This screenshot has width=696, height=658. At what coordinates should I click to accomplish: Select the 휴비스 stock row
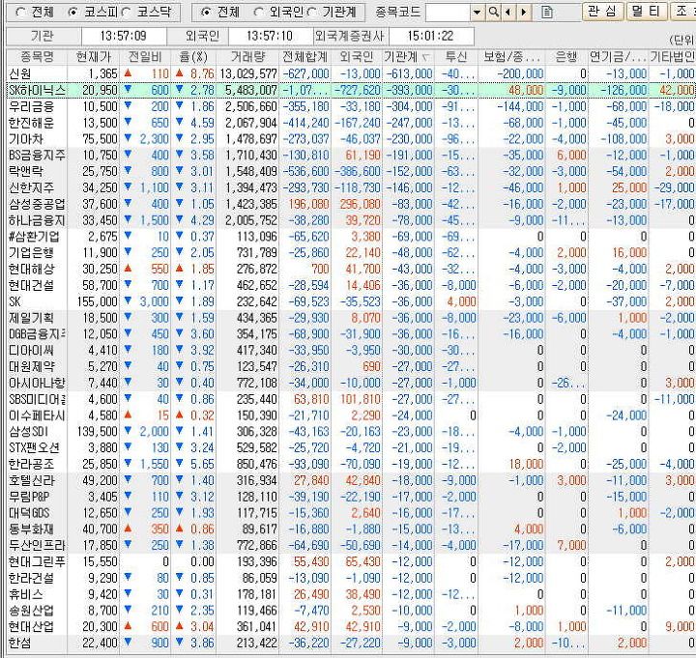click(x=351, y=594)
